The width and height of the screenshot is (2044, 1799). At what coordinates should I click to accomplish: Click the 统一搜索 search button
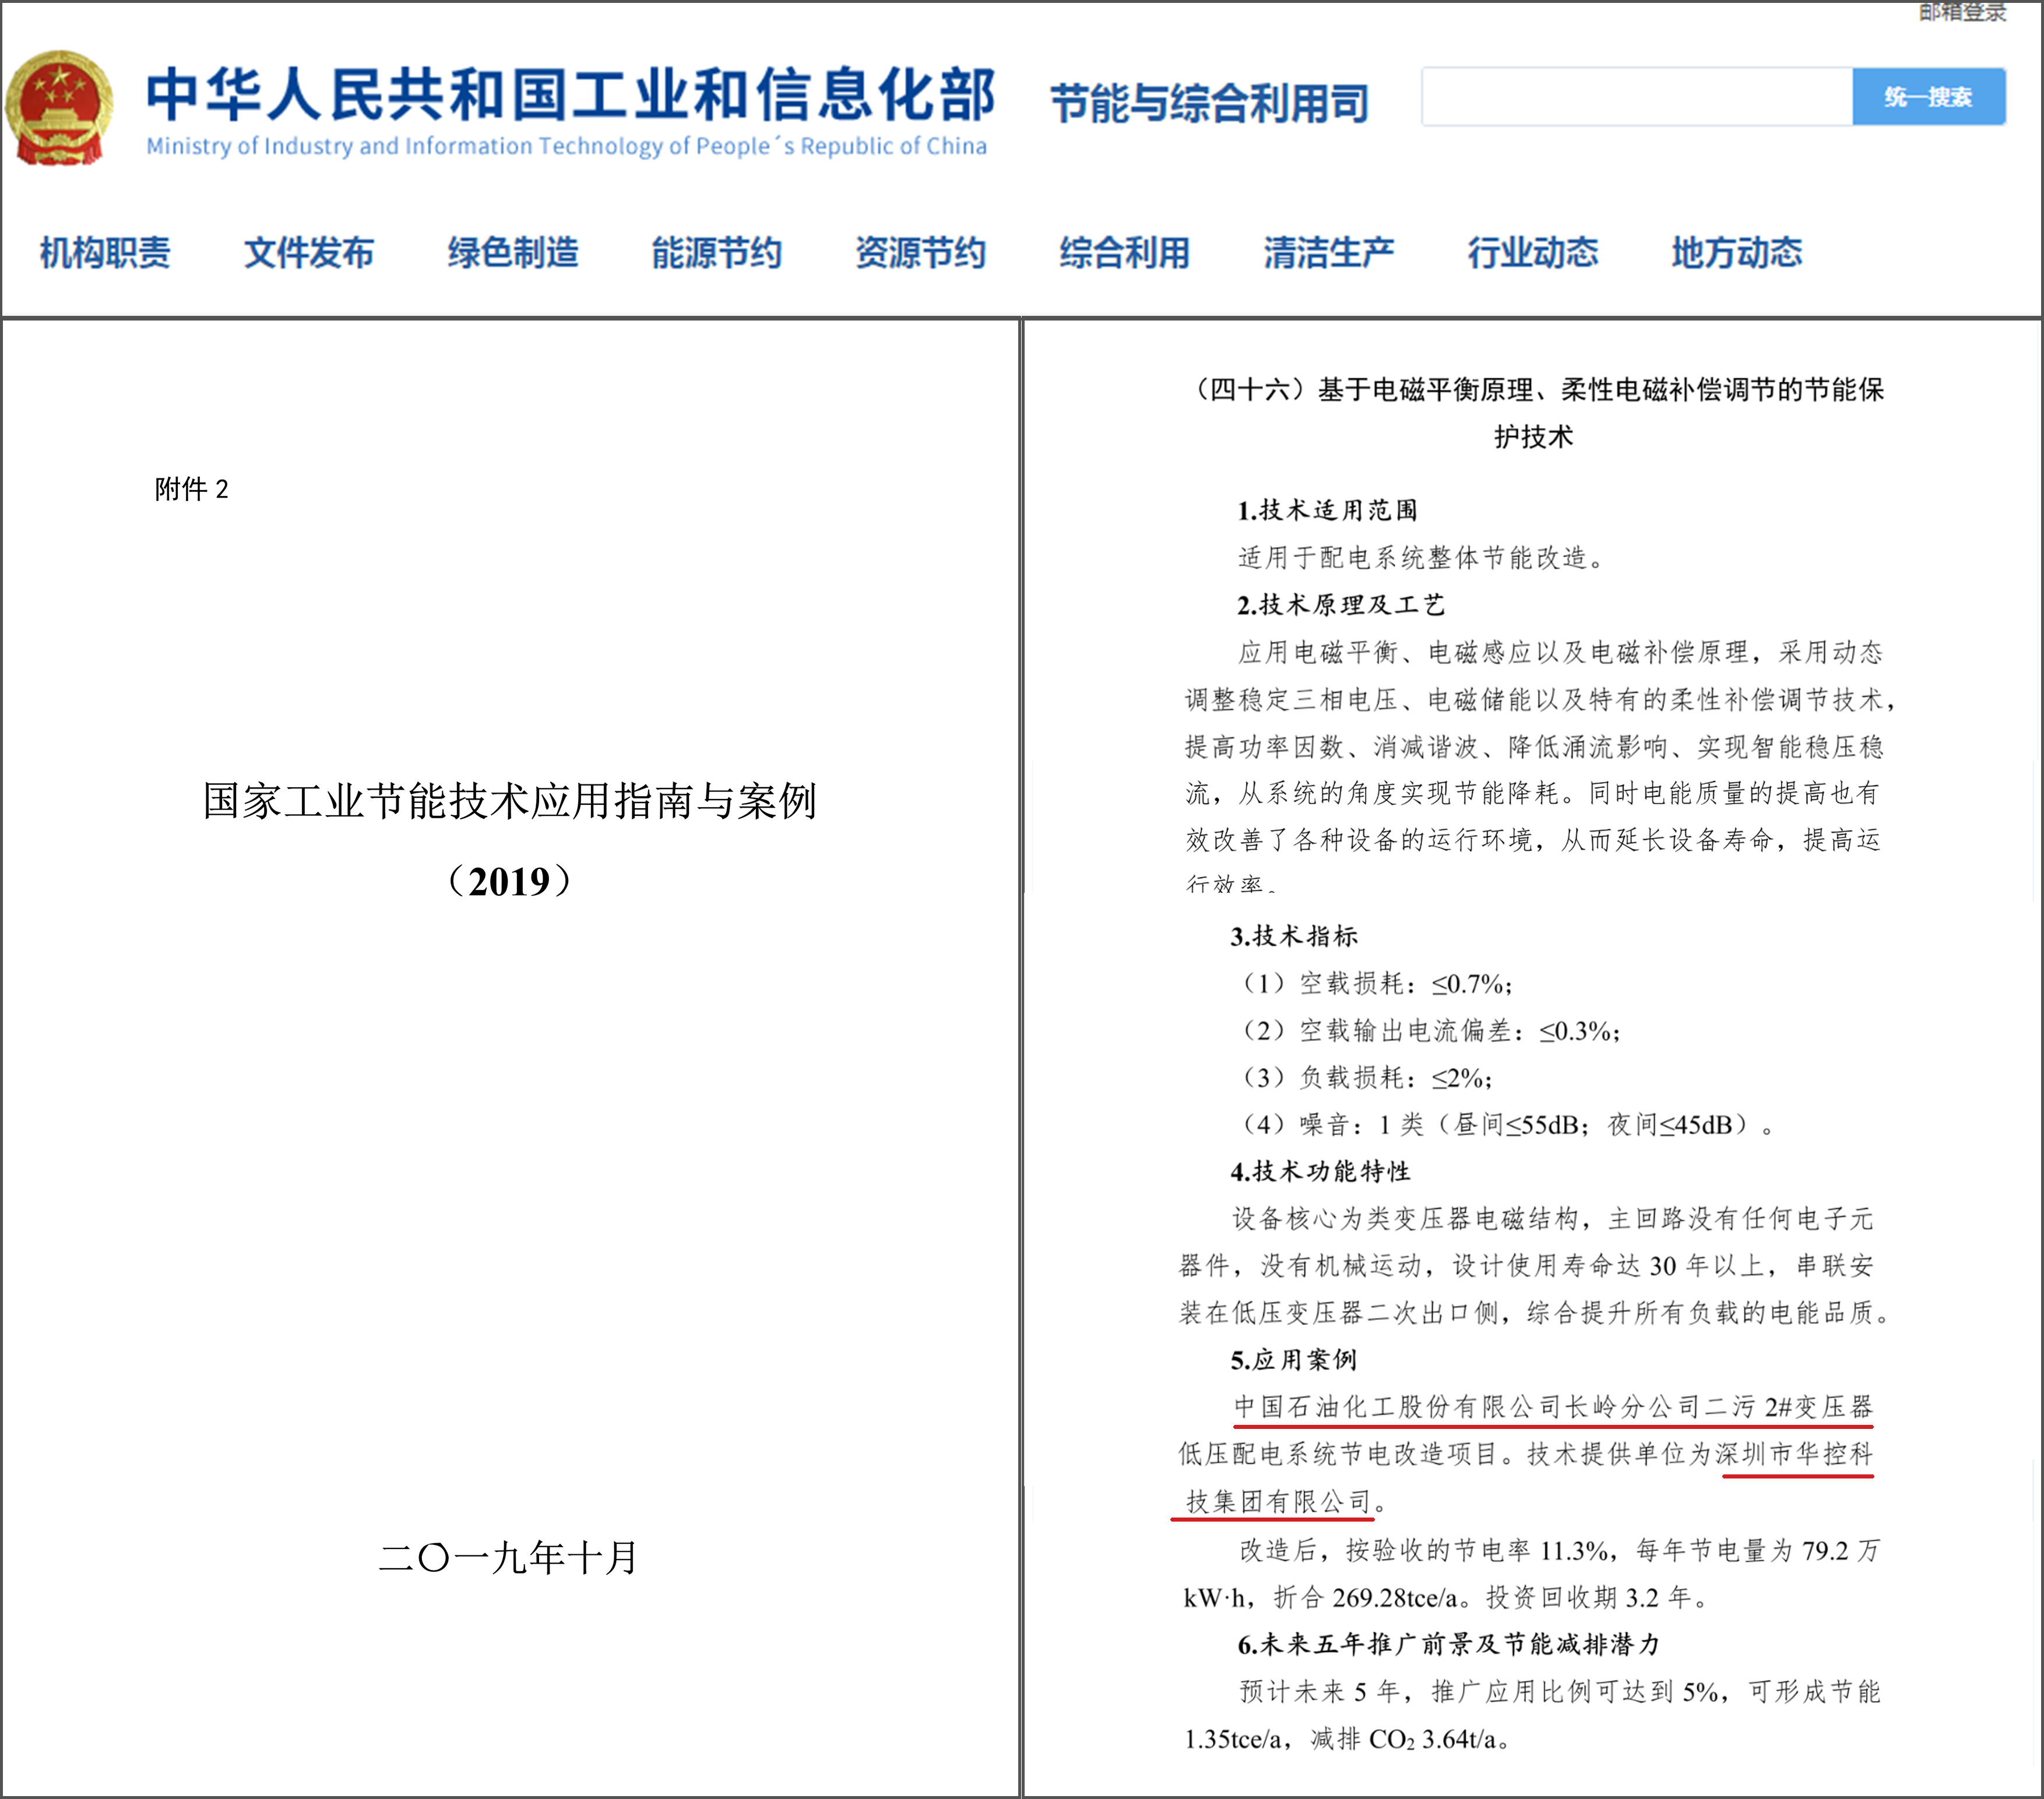1928,97
